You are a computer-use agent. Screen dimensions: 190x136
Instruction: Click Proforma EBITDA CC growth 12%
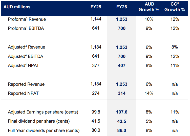click(x=175, y=28)
